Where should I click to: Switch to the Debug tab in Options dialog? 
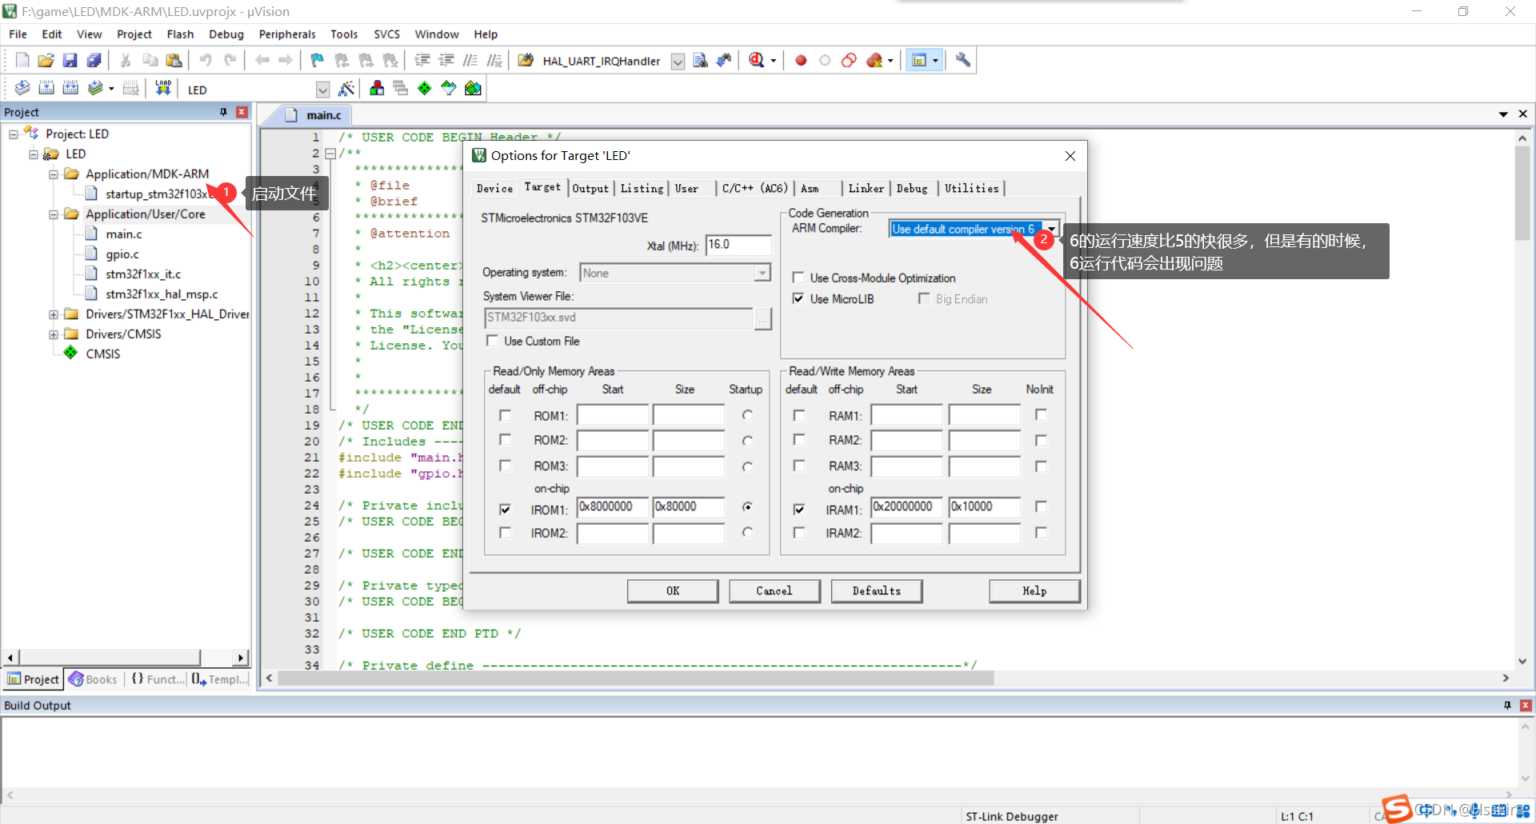point(912,189)
